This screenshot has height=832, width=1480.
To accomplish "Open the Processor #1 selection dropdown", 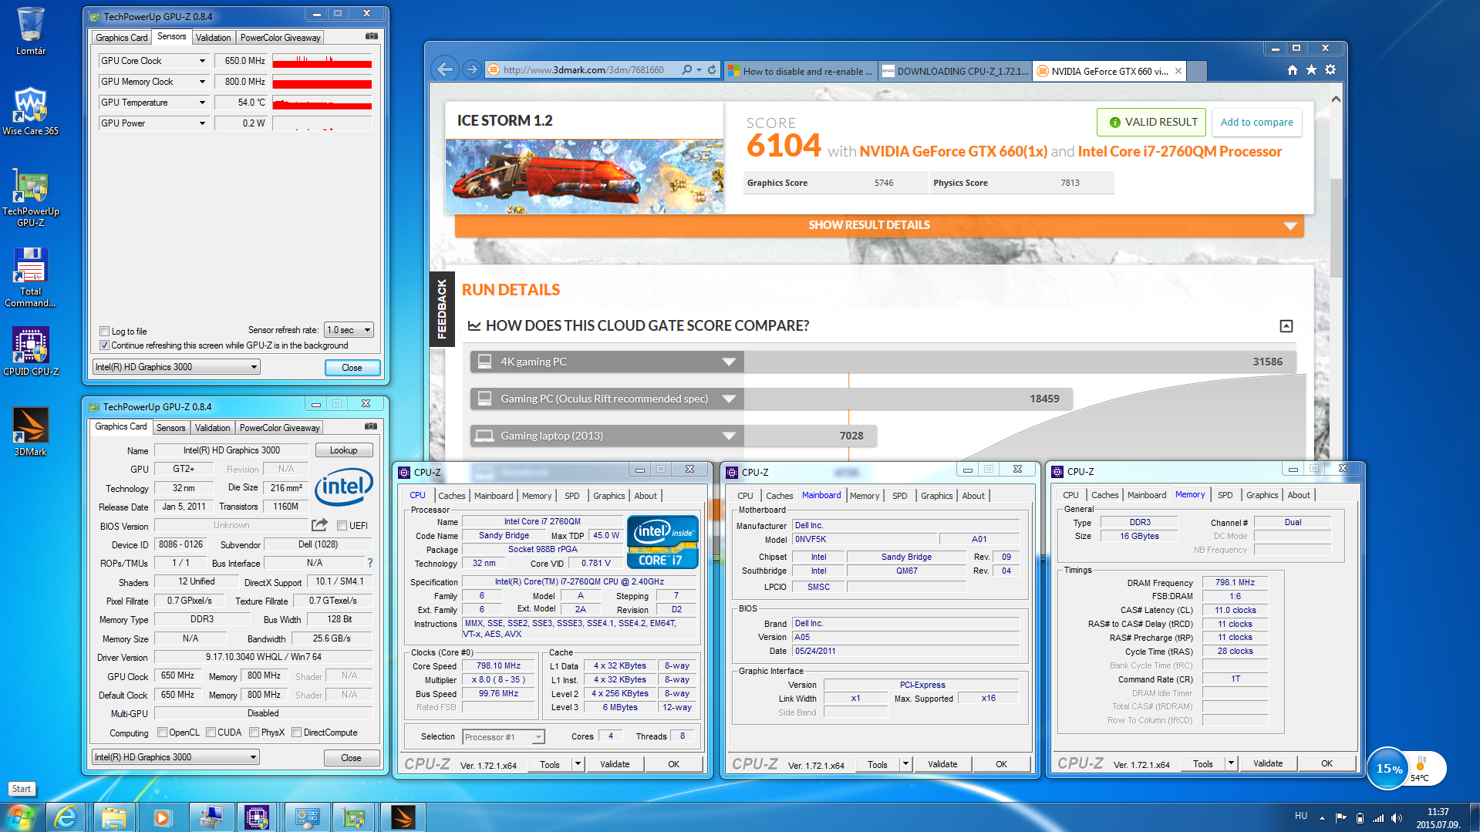I will click(x=504, y=737).
